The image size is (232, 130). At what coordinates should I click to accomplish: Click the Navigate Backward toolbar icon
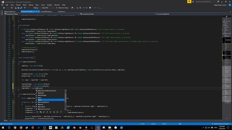coord(4,8)
